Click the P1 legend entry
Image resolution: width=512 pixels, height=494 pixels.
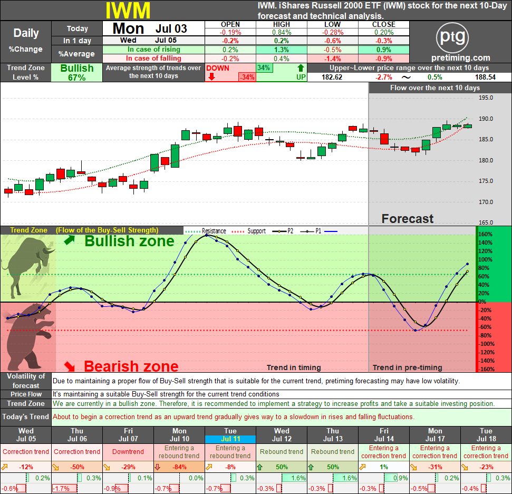(311, 231)
